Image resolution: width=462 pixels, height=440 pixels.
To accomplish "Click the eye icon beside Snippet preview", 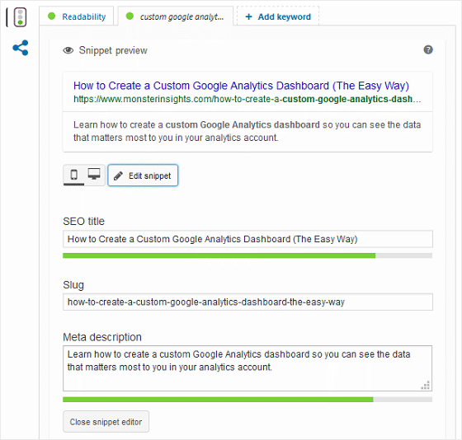I will (x=68, y=50).
